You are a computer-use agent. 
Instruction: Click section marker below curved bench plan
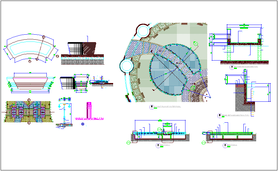point(30,61)
